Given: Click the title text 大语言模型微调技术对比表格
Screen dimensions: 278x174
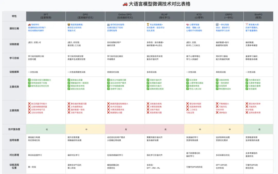Looking at the screenshot, I should pyautogui.click(x=159, y=4).
